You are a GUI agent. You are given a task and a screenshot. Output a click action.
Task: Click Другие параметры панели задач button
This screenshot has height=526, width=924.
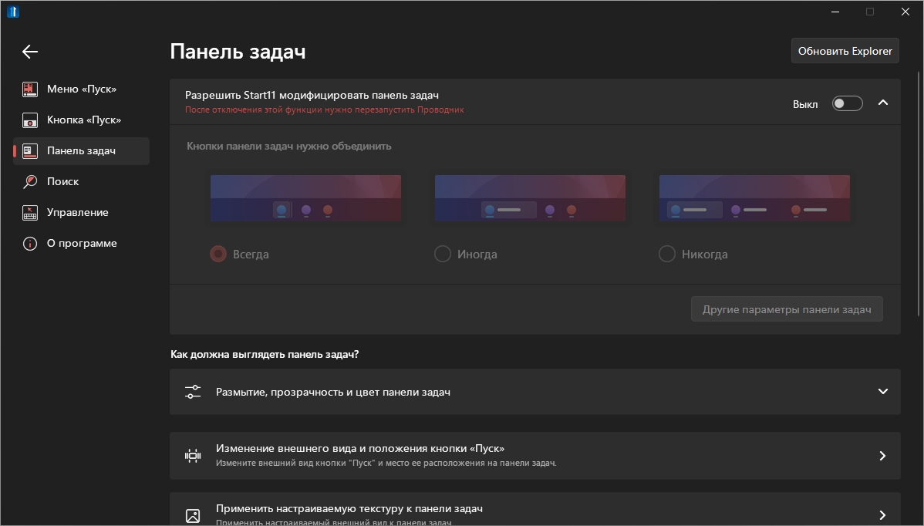pyautogui.click(x=787, y=309)
